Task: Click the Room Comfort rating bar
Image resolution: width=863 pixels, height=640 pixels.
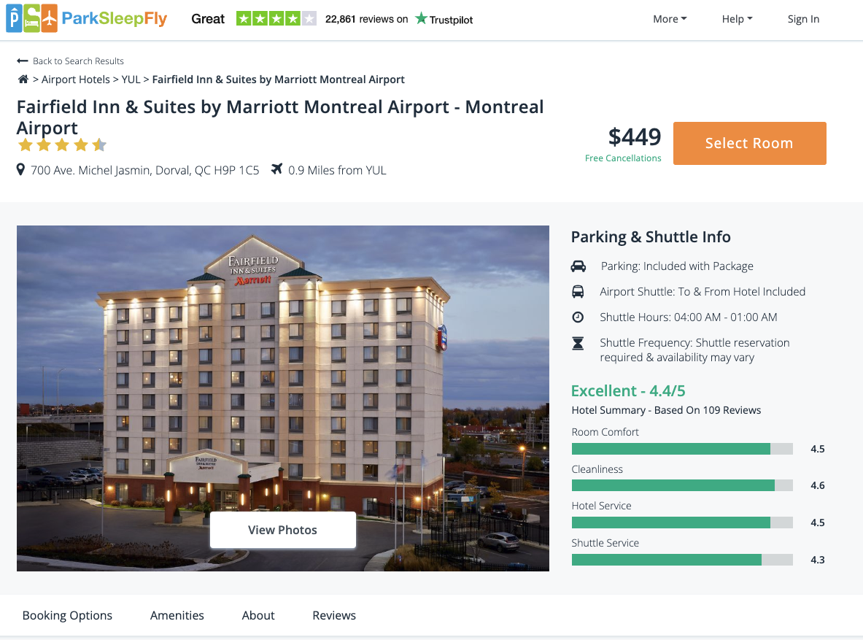Action: click(x=682, y=449)
